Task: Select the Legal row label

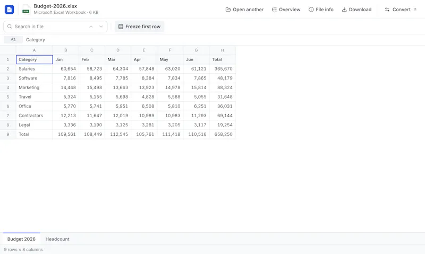Action: click(34, 125)
